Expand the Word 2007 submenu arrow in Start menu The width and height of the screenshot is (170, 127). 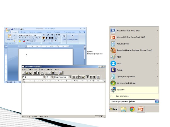[157, 31]
